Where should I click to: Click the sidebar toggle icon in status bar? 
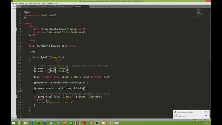13,120
